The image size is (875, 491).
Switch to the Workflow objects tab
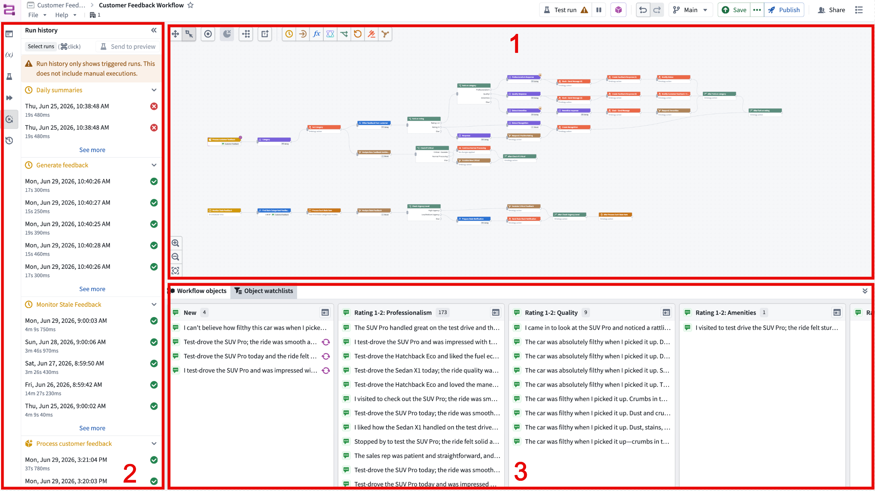tap(198, 291)
